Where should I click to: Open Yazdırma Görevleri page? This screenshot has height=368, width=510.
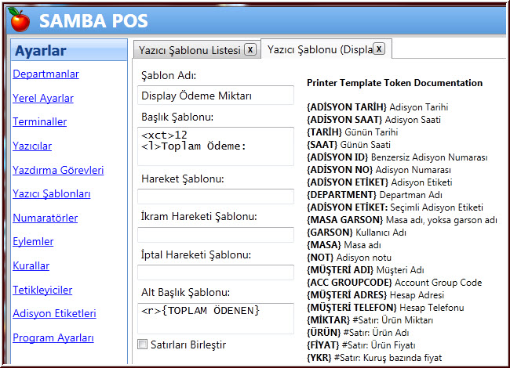point(58,170)
